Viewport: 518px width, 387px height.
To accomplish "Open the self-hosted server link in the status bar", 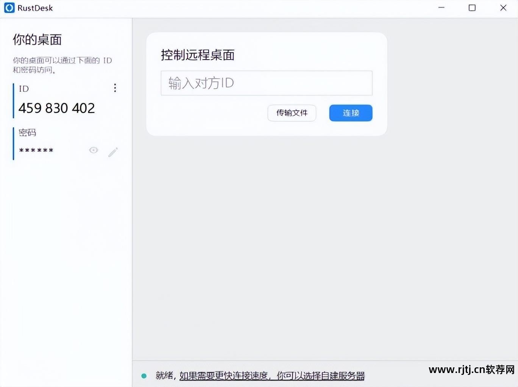I will coord(272,376).
